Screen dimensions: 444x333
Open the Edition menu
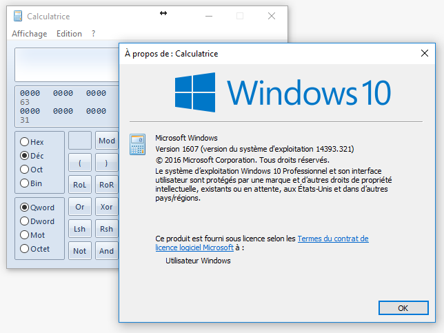[69, 34]
